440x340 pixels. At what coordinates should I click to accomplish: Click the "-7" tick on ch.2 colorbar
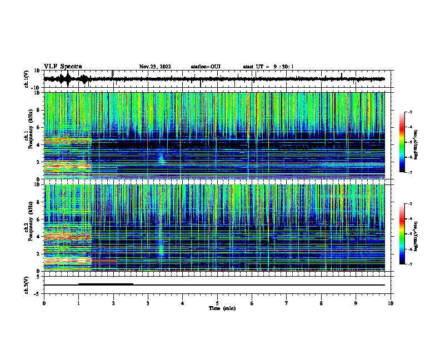click(x=410, y=264)
